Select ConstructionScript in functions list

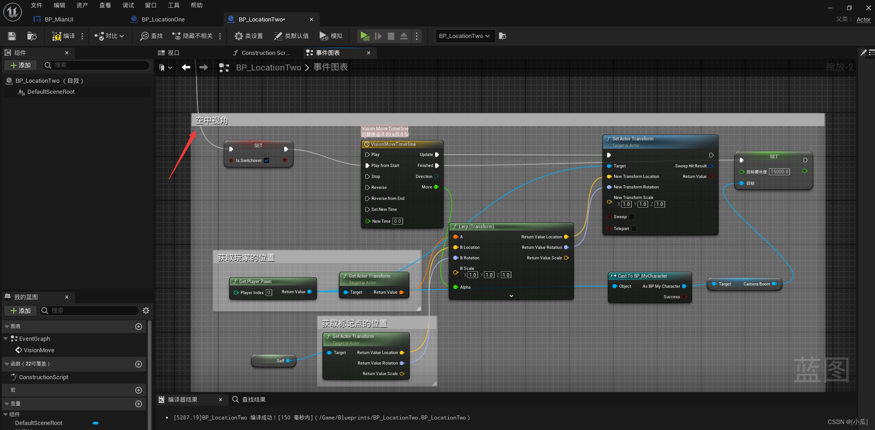coord(43,377)
